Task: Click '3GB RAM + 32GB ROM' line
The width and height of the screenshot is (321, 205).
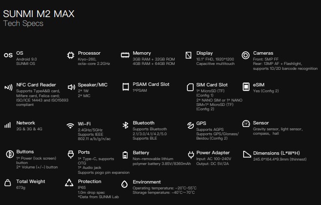Action: [x=154, y=59]
